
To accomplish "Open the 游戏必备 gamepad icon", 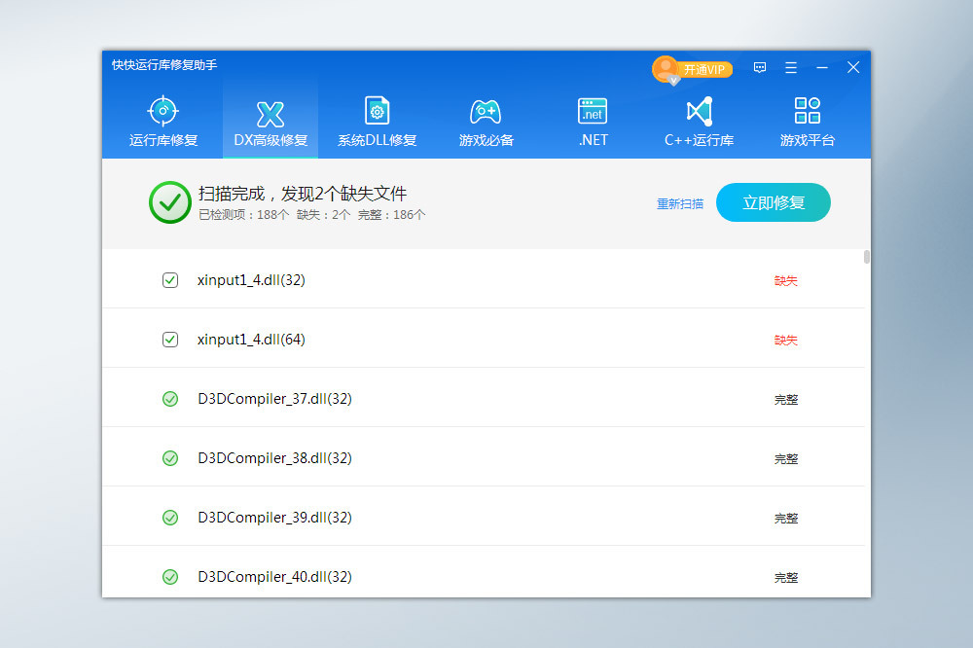I will (486, 111).
